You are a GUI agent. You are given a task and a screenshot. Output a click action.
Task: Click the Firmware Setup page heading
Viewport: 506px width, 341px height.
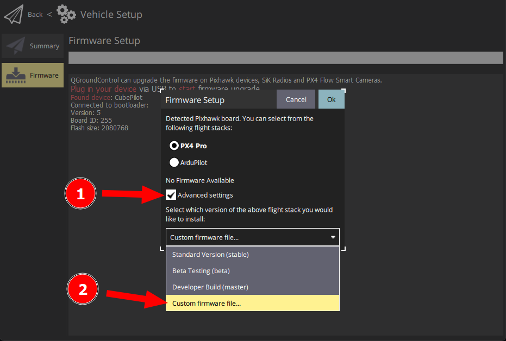(104, 41)
